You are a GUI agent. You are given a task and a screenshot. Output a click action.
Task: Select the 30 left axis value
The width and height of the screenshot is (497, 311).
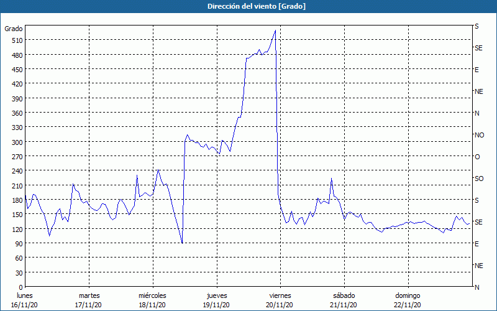pos(19,273)
